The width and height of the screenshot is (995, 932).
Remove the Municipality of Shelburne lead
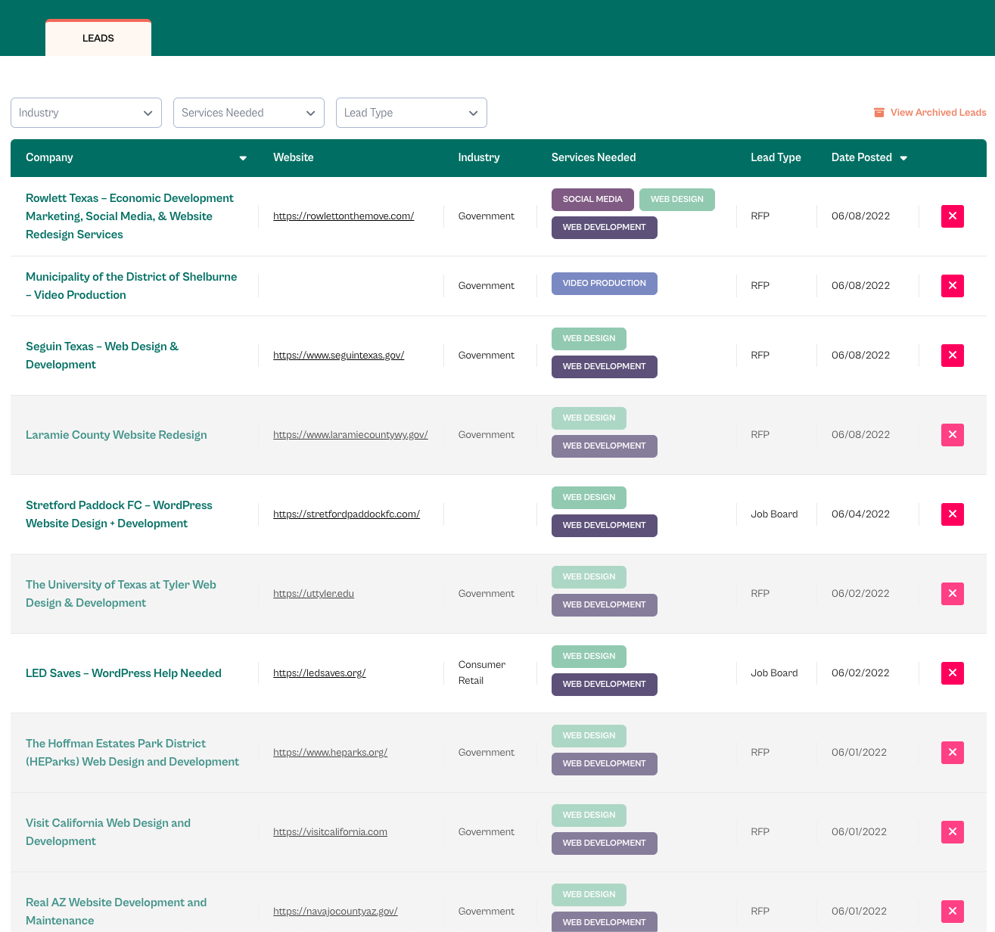click(953, 286)
